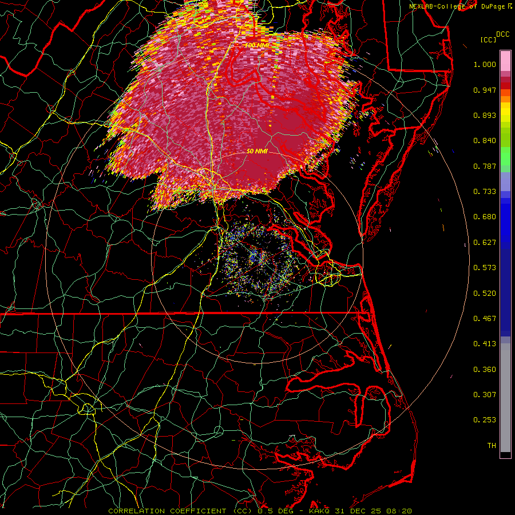Image resolution: width=515 pixels, height=515 pixels.
Task: Select the DCC label above the color scale
Action: tap(502, 34)
